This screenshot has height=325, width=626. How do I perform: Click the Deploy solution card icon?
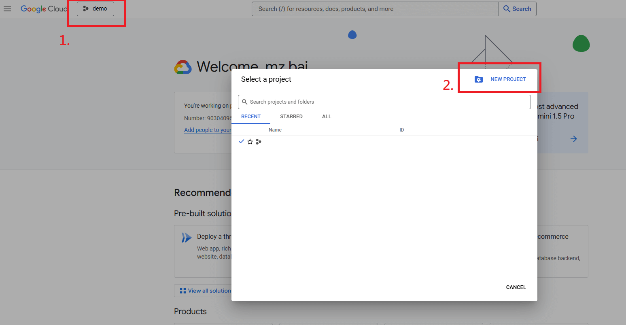click(x=186, y=238)
